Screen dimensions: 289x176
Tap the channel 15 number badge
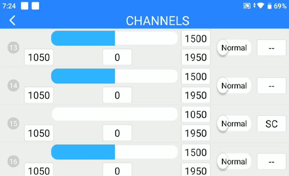tap(13, 124)
